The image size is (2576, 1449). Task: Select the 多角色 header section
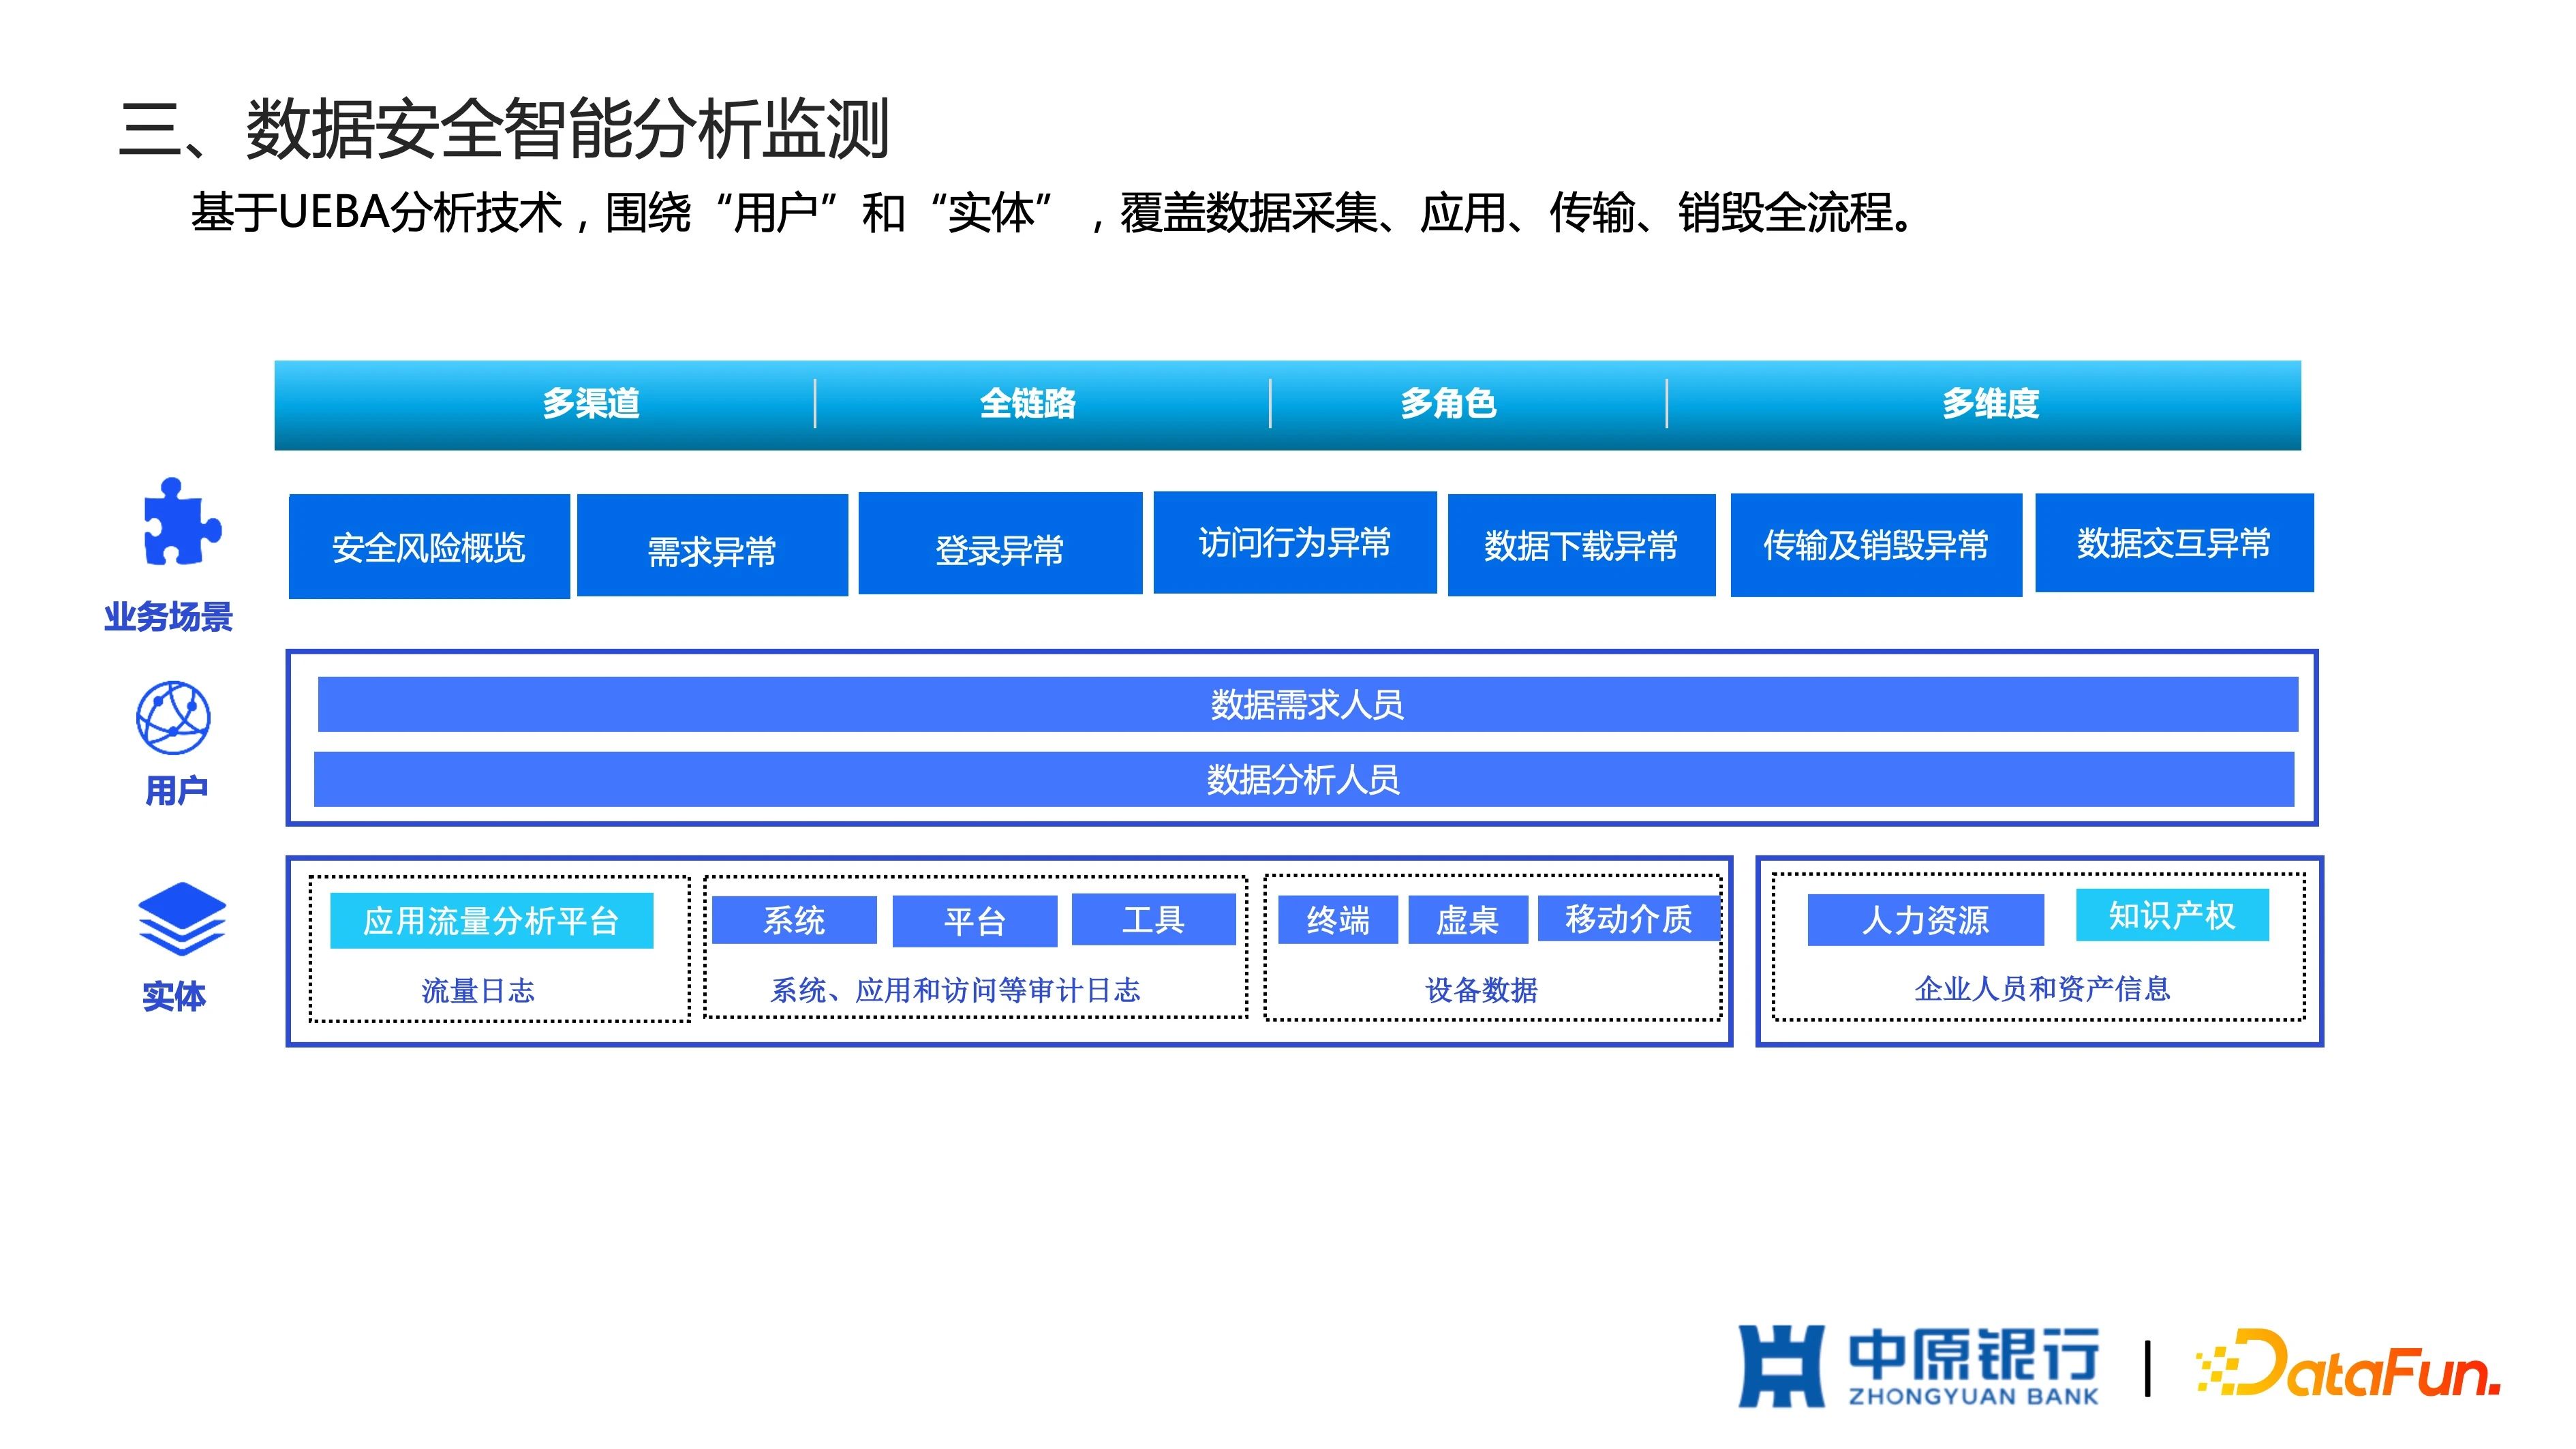pyautogui.click(x=1448, y=404)
